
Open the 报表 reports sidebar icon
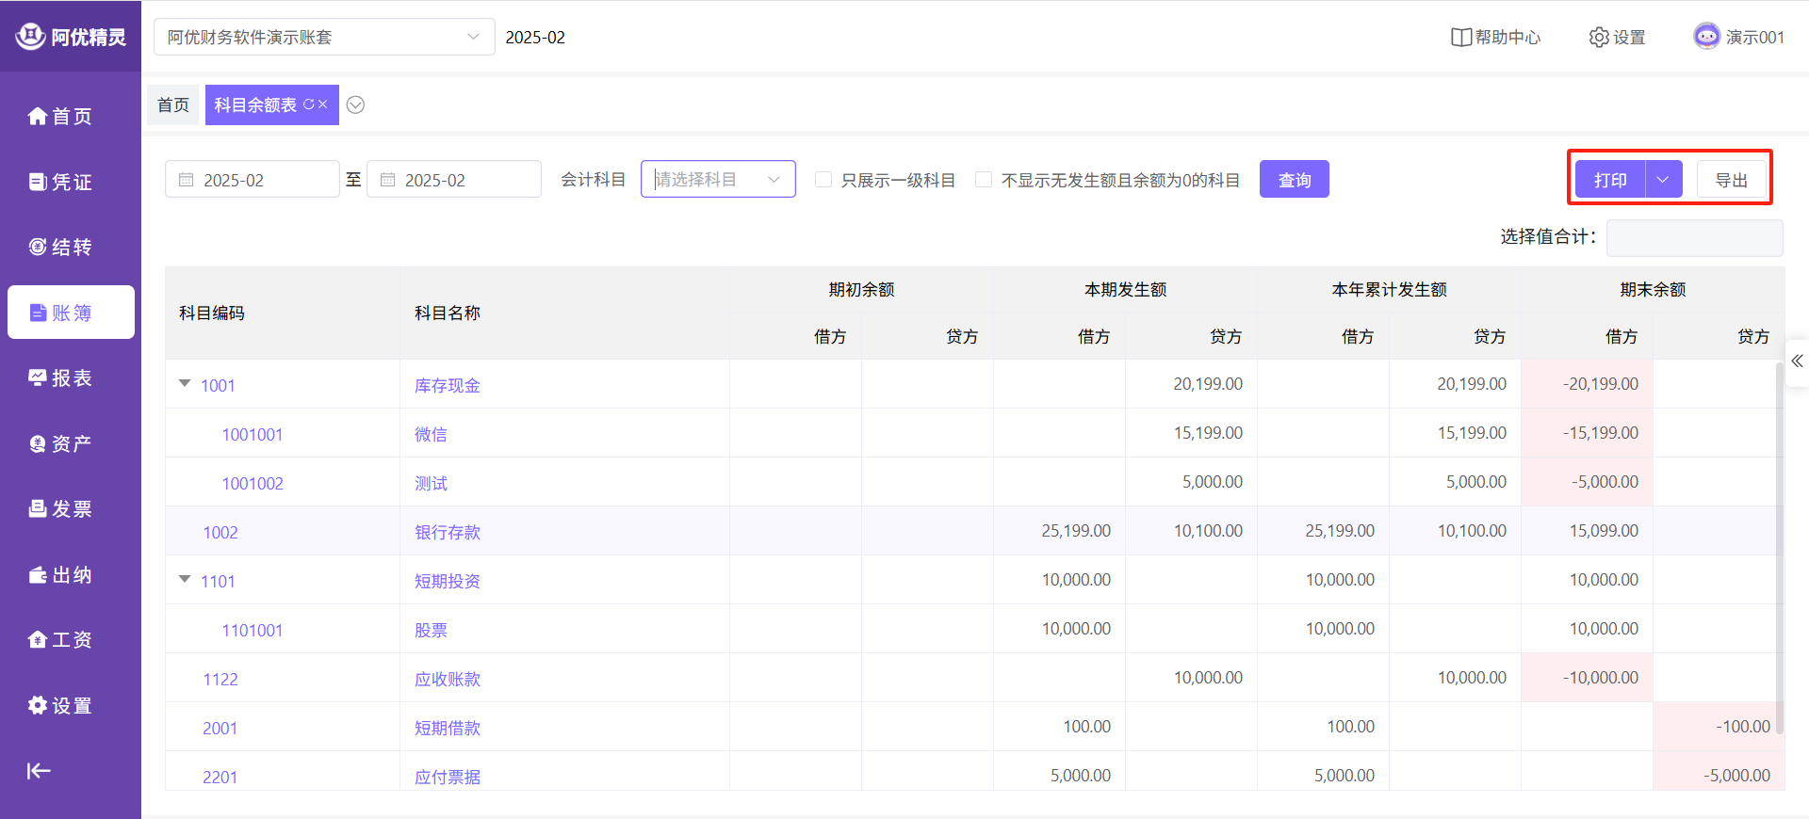(38, 377)
